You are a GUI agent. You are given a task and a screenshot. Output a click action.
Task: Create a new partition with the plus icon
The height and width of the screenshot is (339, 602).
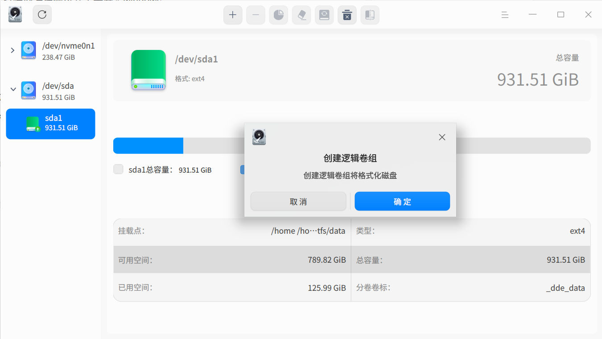(x=233, y=15)
